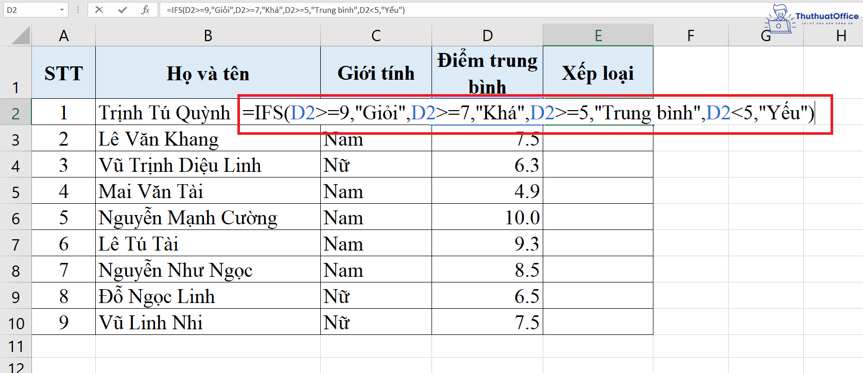Screen dimensions: 863x373
Task: Open Insert Function fx dialog
Action: tap(145, 10)
